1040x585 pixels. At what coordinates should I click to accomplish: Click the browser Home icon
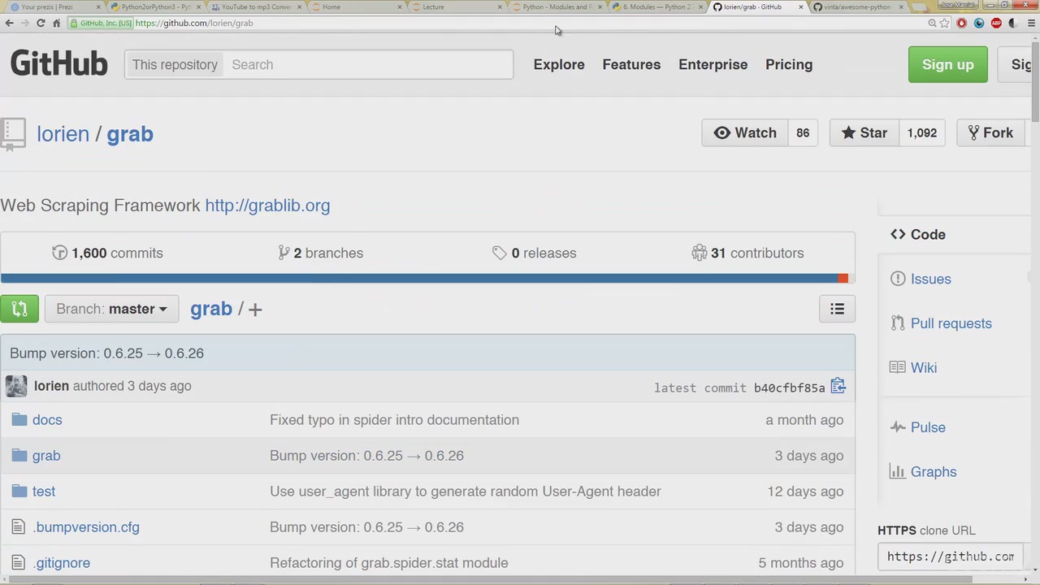(x=56, y=23)
